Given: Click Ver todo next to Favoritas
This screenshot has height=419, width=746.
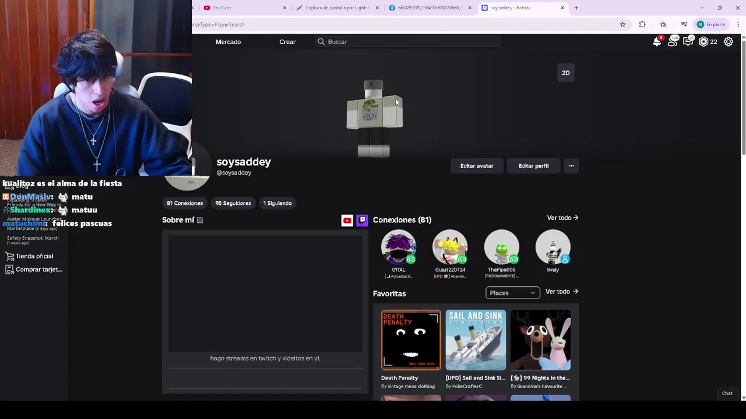Looking at the screenshot, I should [562, 292].
